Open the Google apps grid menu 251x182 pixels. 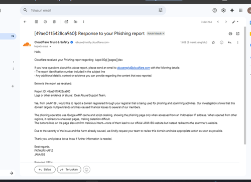pyautogui.click(x=240, y=10)
